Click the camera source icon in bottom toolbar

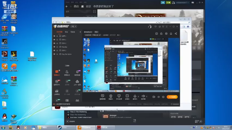pyautogui.click(x=111, y=96)
